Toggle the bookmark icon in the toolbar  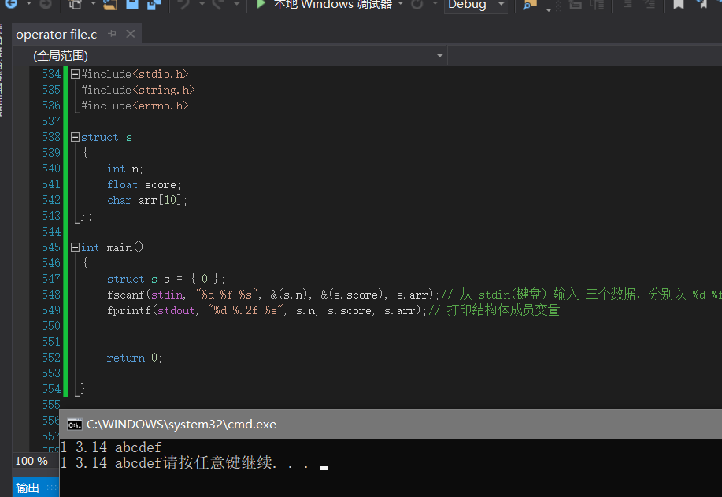click(679, 4)
